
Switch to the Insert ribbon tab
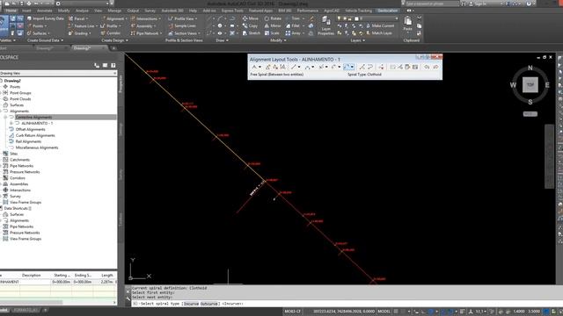(x=26, y=11)
